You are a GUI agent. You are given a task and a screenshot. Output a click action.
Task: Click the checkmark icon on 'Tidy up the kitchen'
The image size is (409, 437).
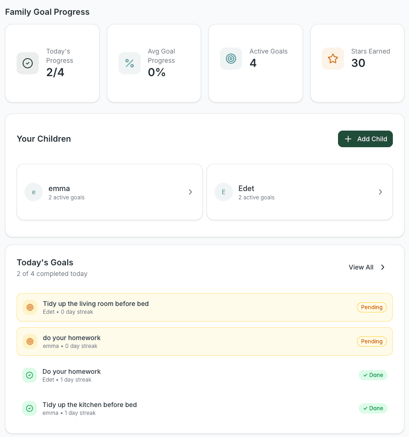[x=30, y=408]
